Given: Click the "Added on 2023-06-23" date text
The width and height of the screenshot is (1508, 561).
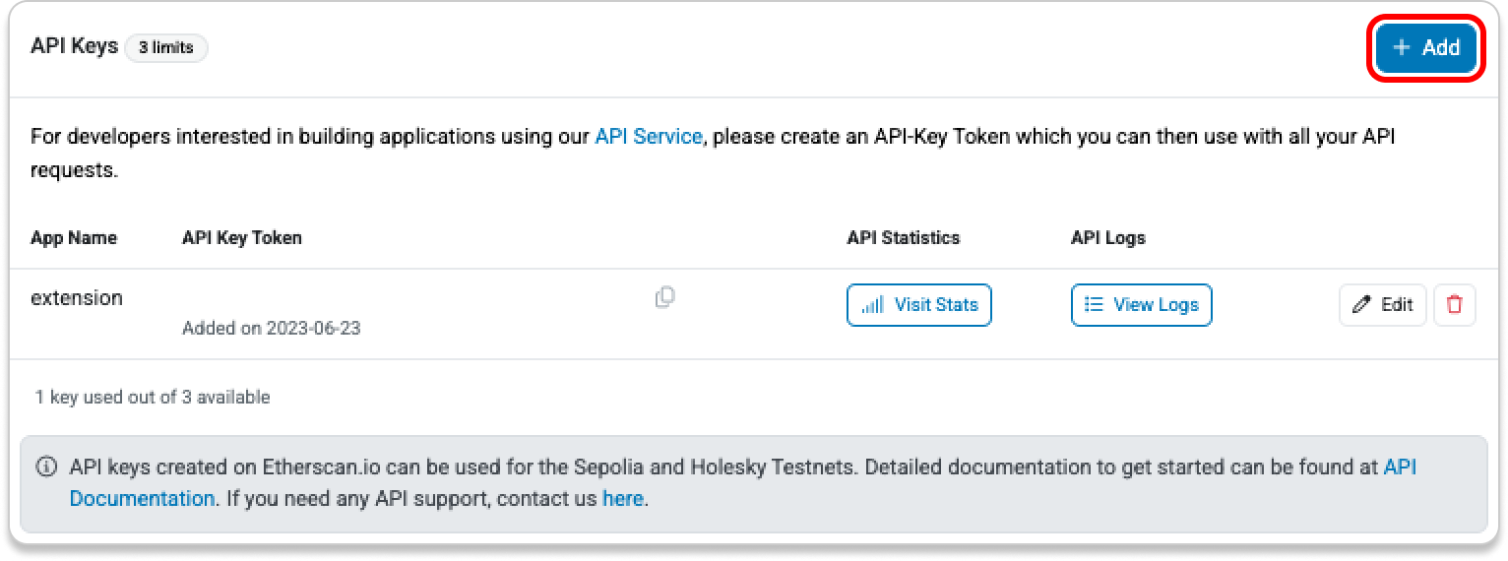Looking at the screenshot, I should [271, 329].
